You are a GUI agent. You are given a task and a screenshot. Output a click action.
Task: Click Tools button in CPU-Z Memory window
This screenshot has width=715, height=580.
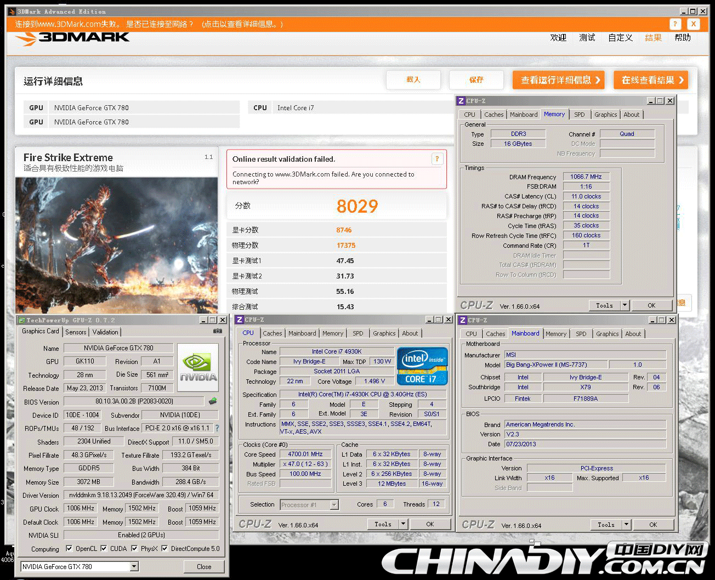pos(604,305)
